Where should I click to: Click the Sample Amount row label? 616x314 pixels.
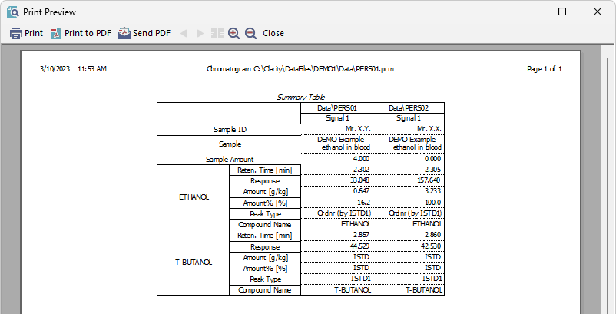click(x=230, y=160)
